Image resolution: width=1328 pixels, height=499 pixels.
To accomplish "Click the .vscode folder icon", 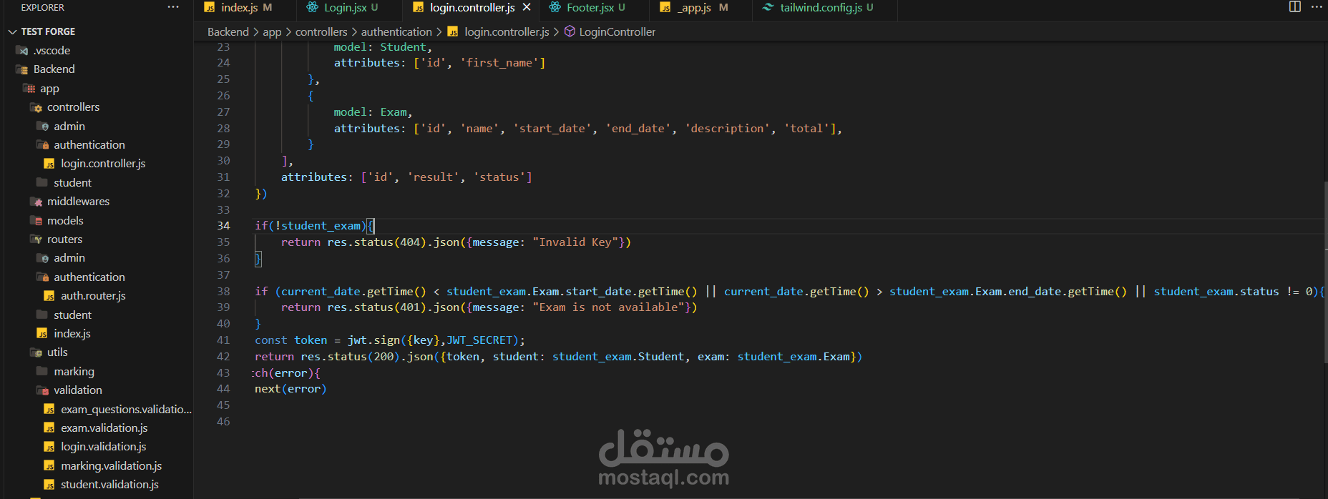I will coord(21,51).
